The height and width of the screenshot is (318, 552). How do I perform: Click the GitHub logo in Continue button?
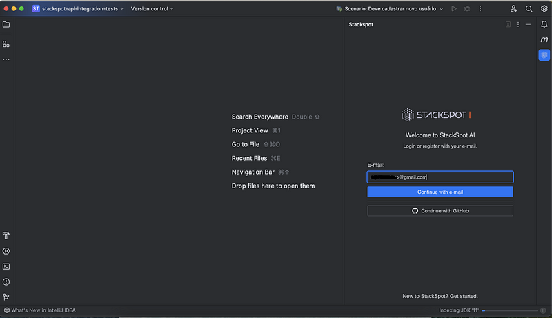(415, 210)
